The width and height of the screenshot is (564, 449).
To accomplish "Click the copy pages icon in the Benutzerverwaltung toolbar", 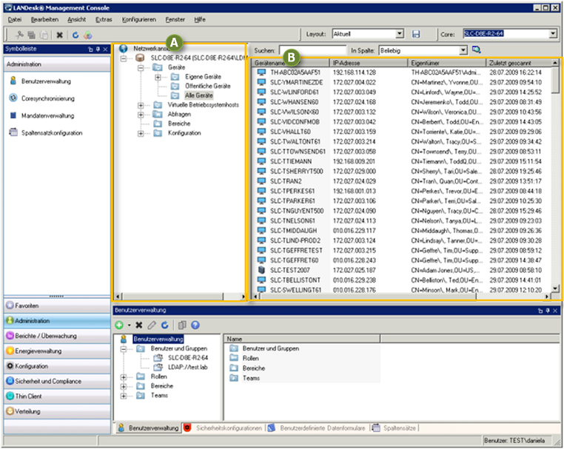I will pos(182,325).
